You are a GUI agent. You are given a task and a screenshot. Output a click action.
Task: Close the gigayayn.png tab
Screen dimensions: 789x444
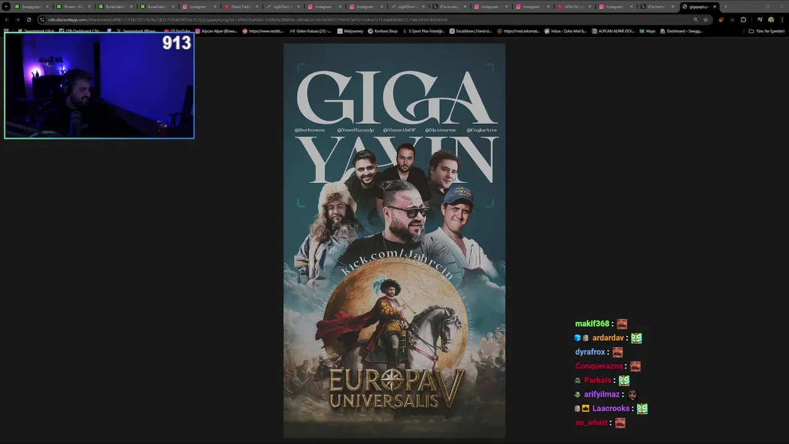[x=714, y=6]
